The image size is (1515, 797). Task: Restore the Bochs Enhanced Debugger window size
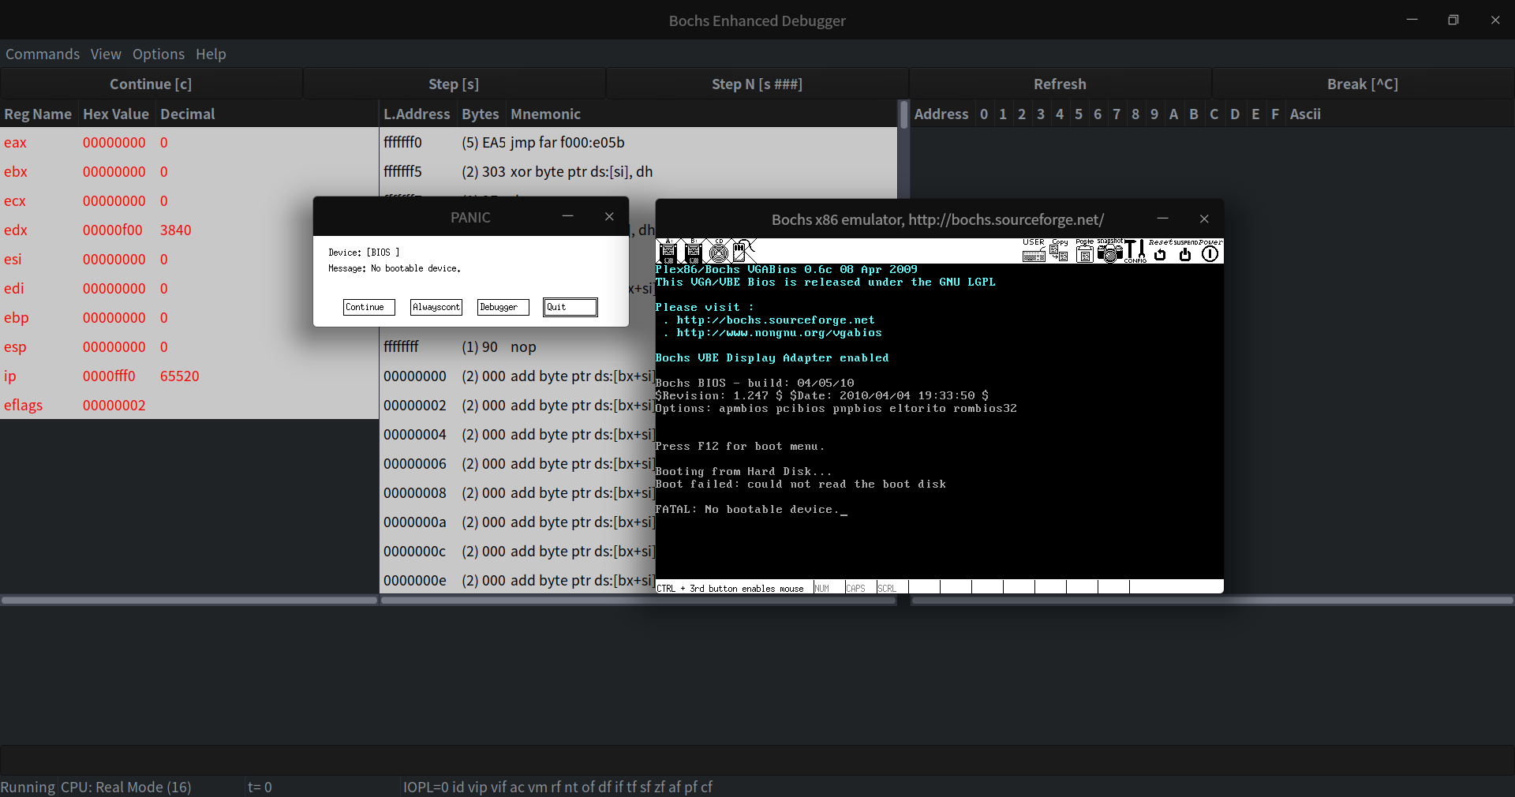(x=1453, y=20)
